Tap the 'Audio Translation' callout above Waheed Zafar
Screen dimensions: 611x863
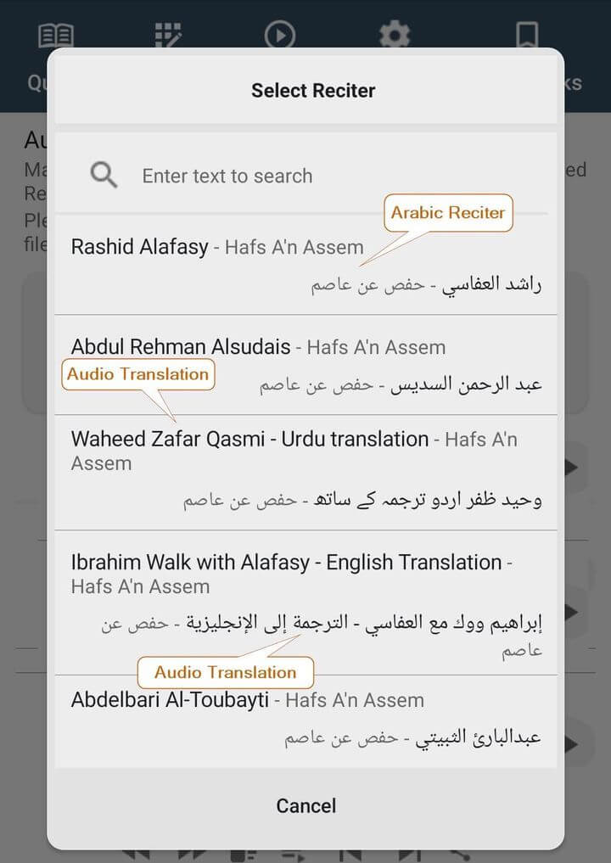click(138, 374)
